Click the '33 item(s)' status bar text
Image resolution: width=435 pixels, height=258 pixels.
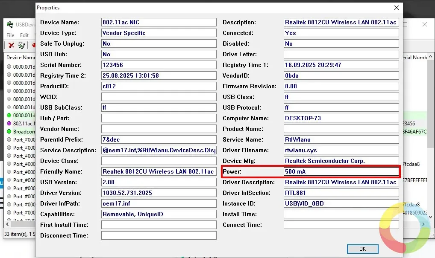pos(16,234)
